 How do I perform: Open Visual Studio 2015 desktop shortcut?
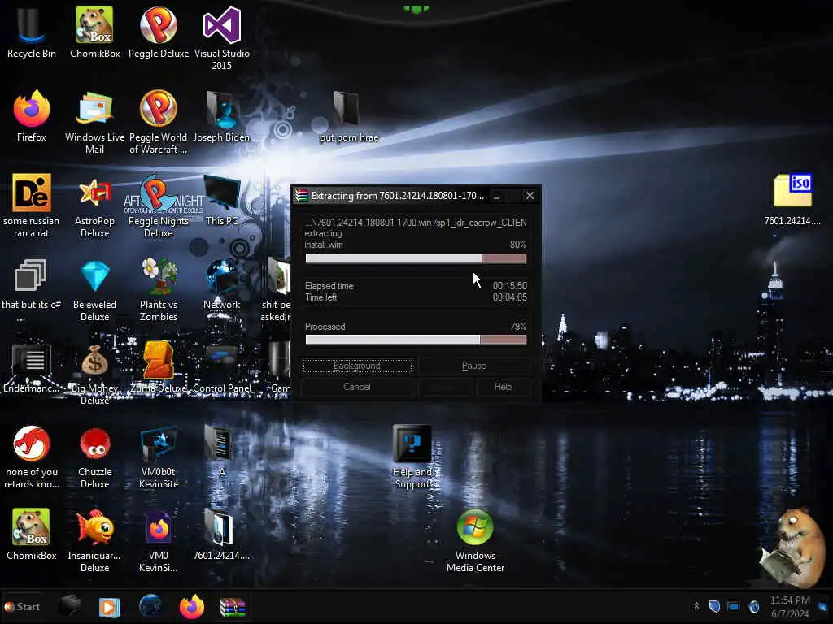[x=221, y=38]
